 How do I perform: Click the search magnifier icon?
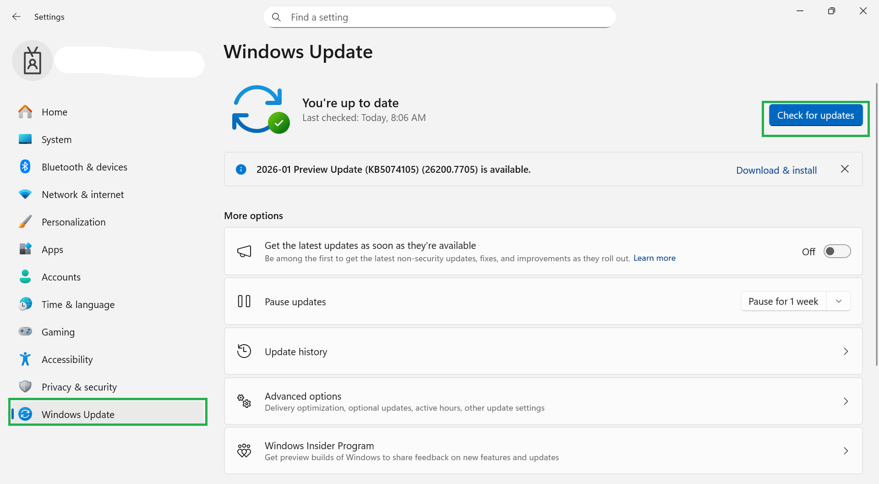pos(276,17)
